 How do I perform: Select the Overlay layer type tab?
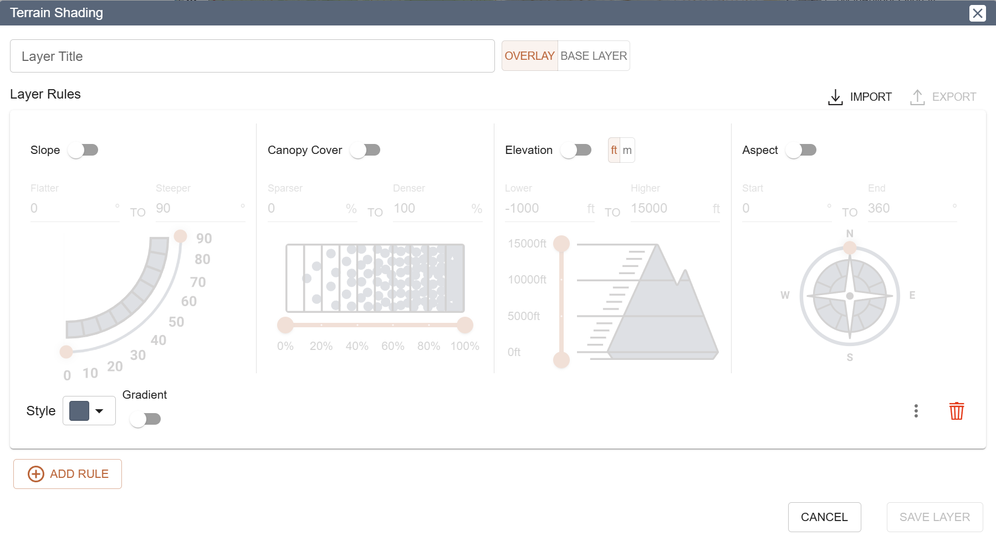click(529, 56)
